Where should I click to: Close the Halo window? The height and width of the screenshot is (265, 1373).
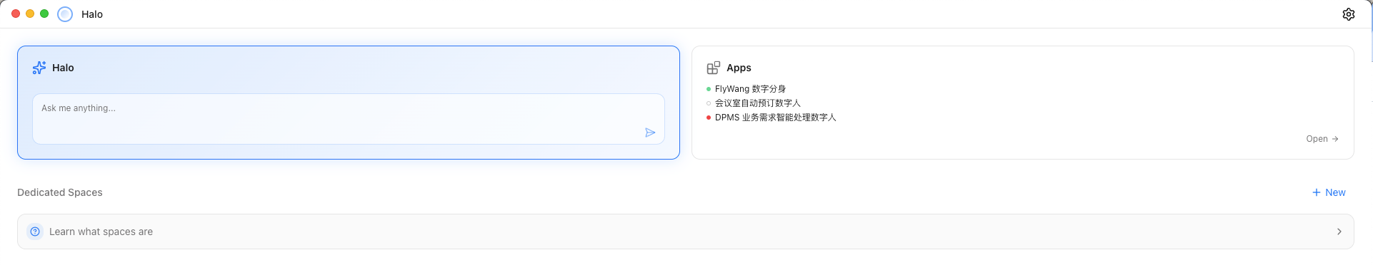pyautogui.click(x=16, y=14)
